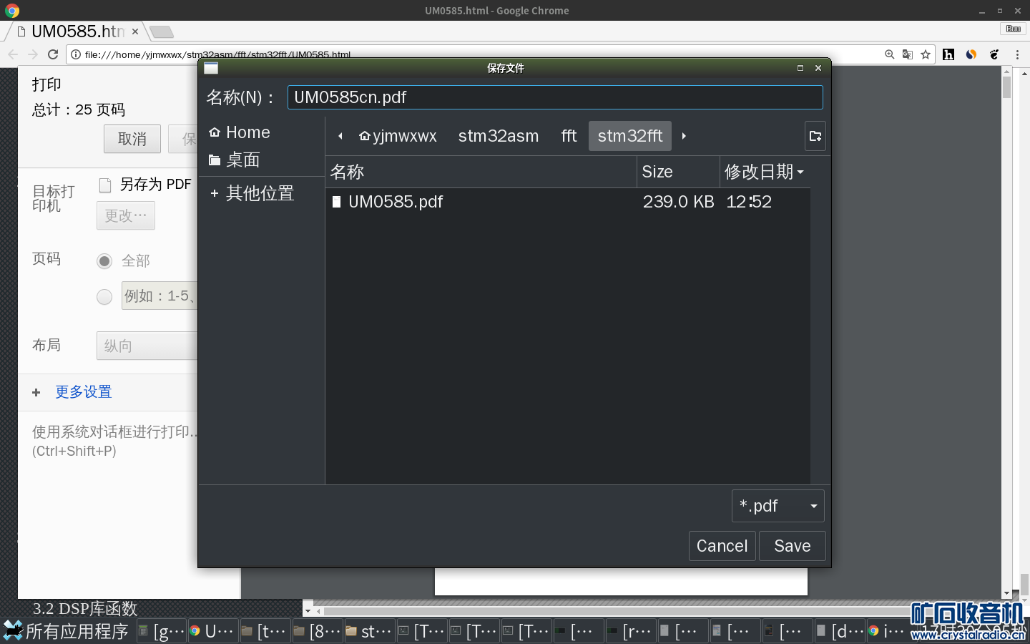Switch to the 'st…' taskbar window
Image resolution: width=1030 pixels, height=644 pixels.
point(370,631)
